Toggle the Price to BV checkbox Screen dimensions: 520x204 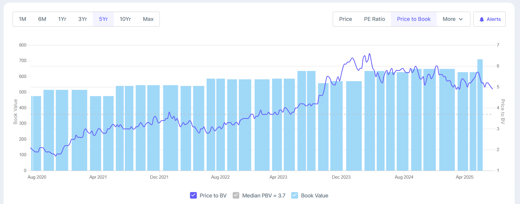(193, 195)
